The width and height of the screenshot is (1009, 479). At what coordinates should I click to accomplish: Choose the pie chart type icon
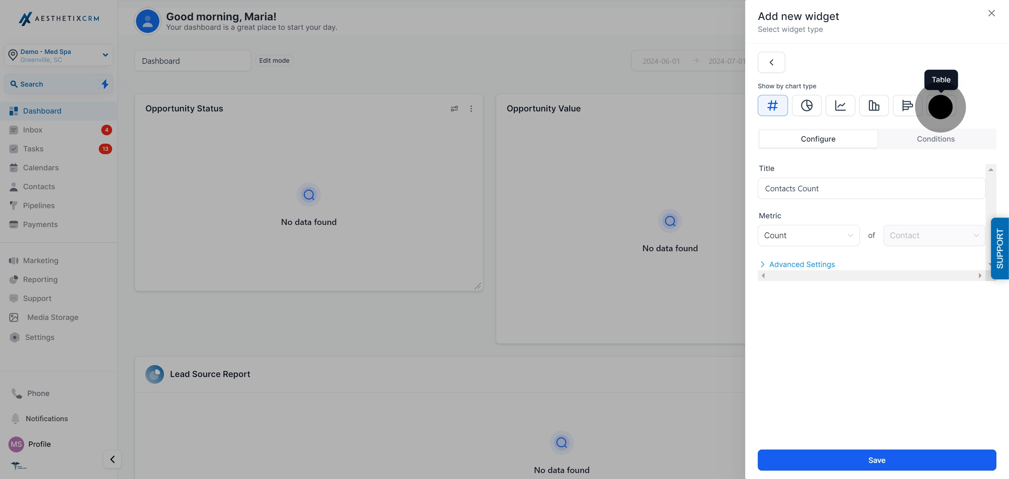point(806,105)
